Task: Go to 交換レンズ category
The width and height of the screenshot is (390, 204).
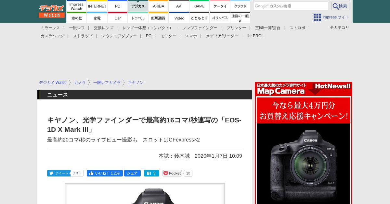Action: [104, 28]
